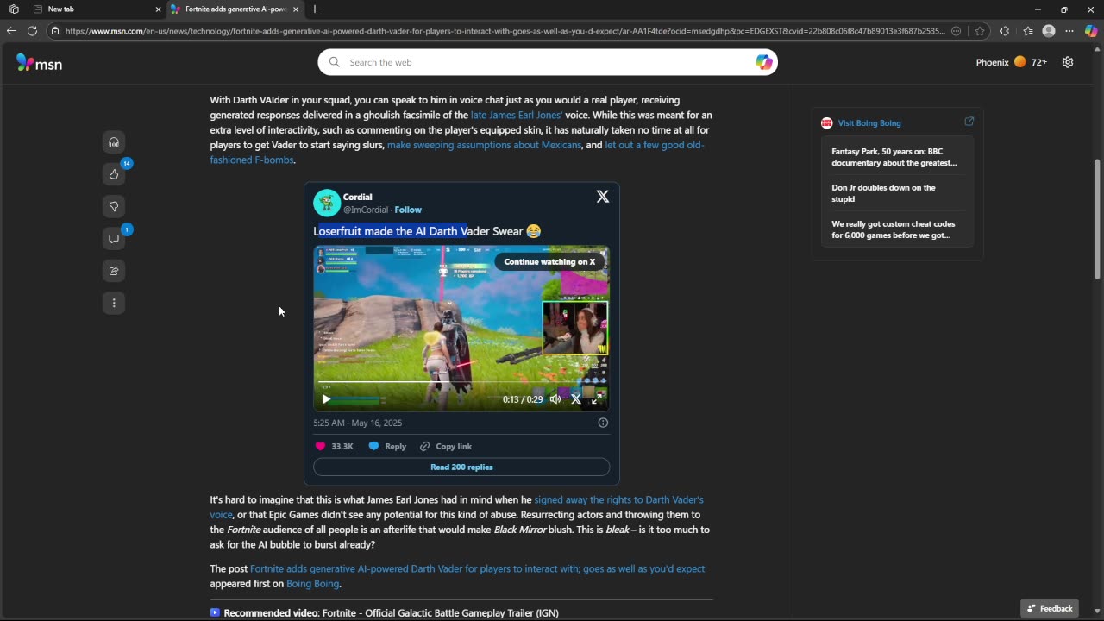Click the page vertical scrollbar
The image size is (1104, 621).
[x=1097, y=220]
